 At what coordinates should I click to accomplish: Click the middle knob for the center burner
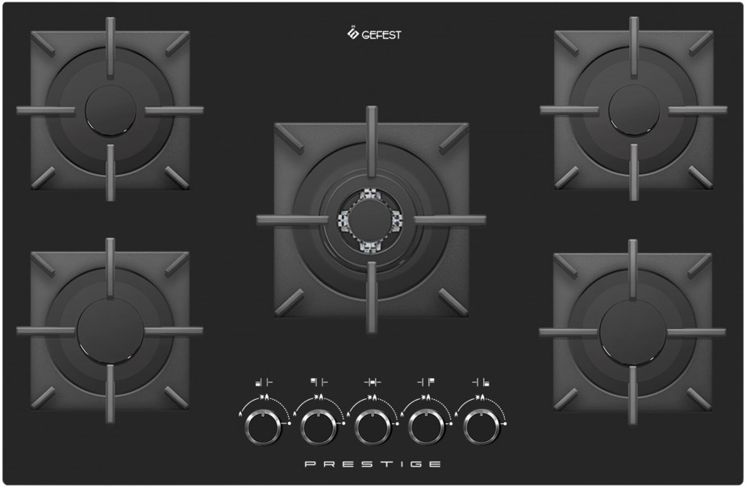[x=373, y=427]
